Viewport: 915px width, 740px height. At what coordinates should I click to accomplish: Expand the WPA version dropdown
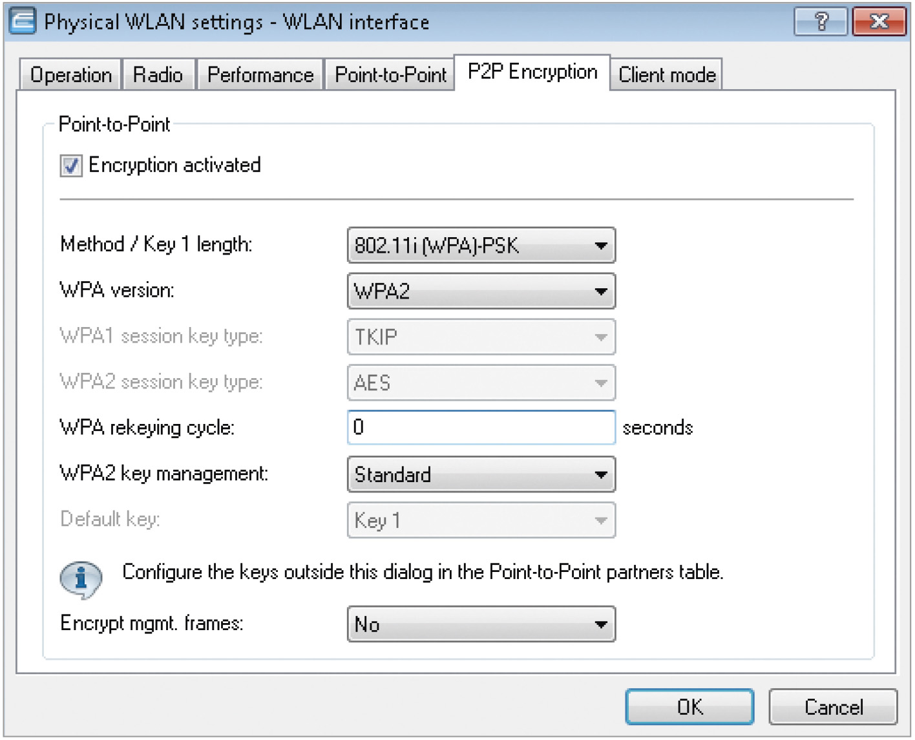point(481,291)
